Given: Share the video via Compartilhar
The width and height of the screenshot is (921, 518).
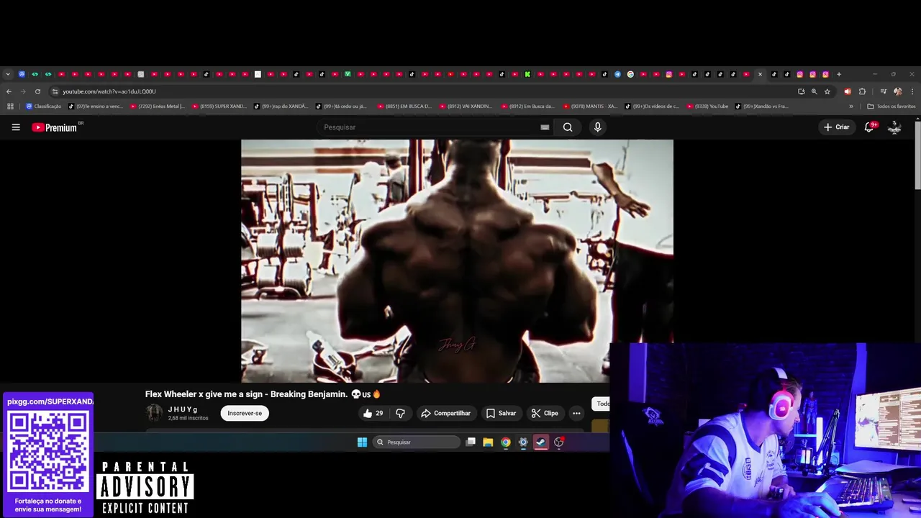Looking at the screenshot, I should coord(445,413).
